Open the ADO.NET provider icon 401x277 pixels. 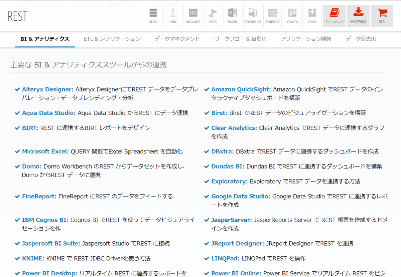tap(193, 16)
